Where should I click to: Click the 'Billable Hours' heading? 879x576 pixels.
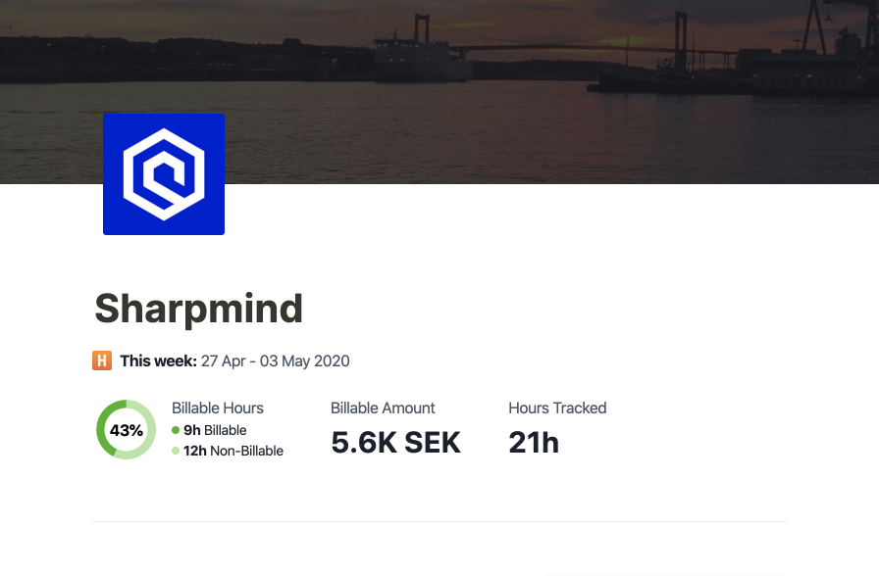coord(218,408)
